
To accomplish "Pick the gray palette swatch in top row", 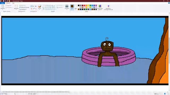I will coord(80,6).
